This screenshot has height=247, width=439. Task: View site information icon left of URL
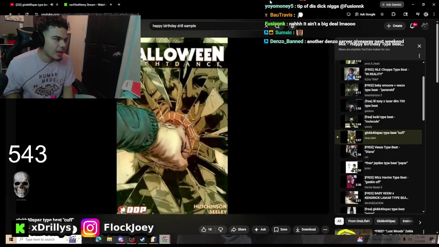pyautogui.click(x=36, y=14)
